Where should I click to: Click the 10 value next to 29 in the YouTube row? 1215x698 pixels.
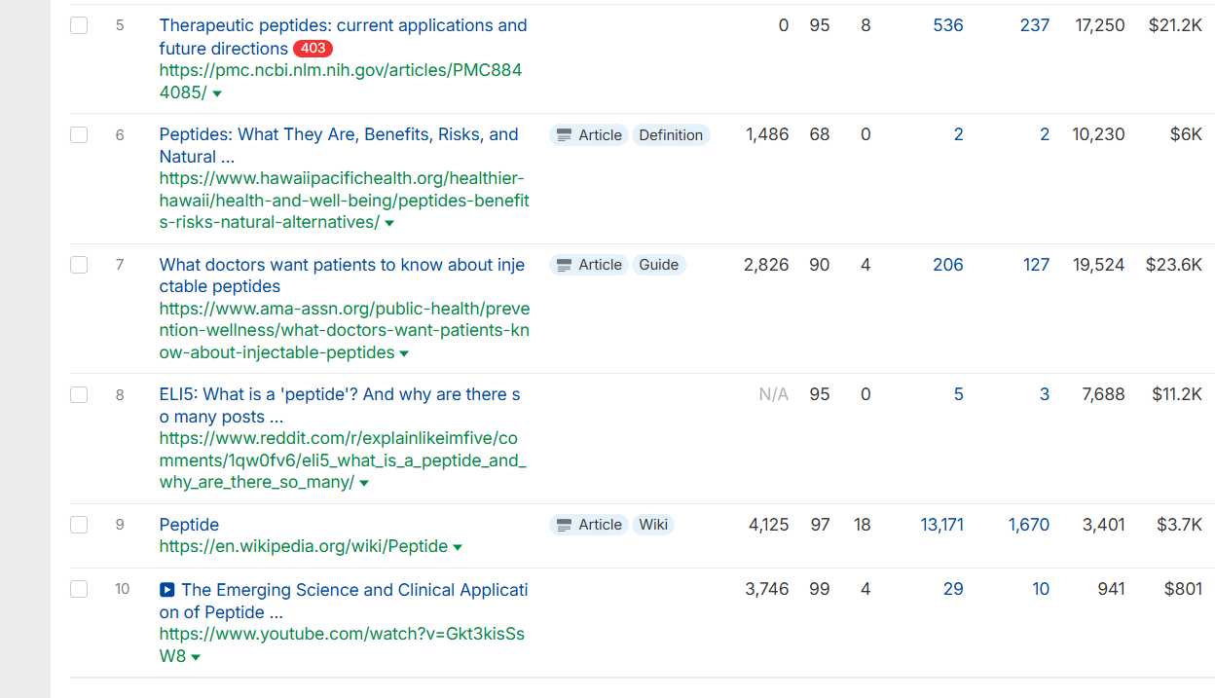[1041, 589]
